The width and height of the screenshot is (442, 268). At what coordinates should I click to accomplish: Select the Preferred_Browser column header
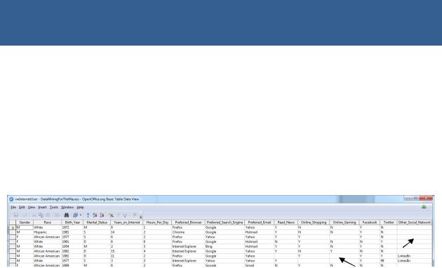pyautogui.click(x=188, y=222)
